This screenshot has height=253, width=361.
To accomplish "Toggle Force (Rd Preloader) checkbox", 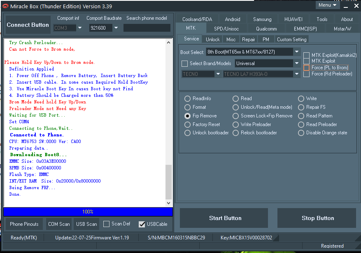I will click(306, 74).
